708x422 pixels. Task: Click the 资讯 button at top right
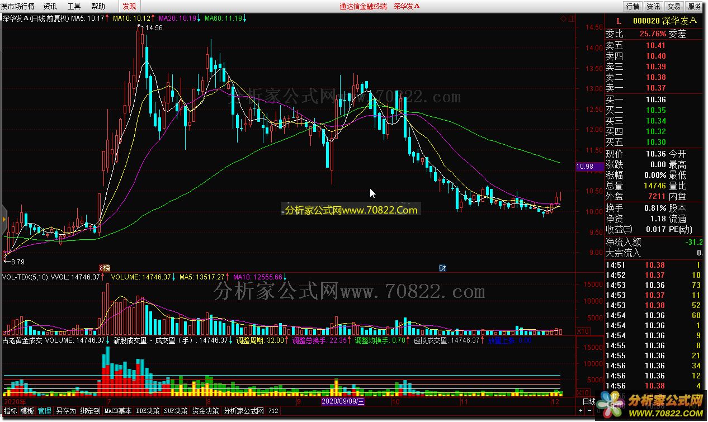click(x=653, y=6)
